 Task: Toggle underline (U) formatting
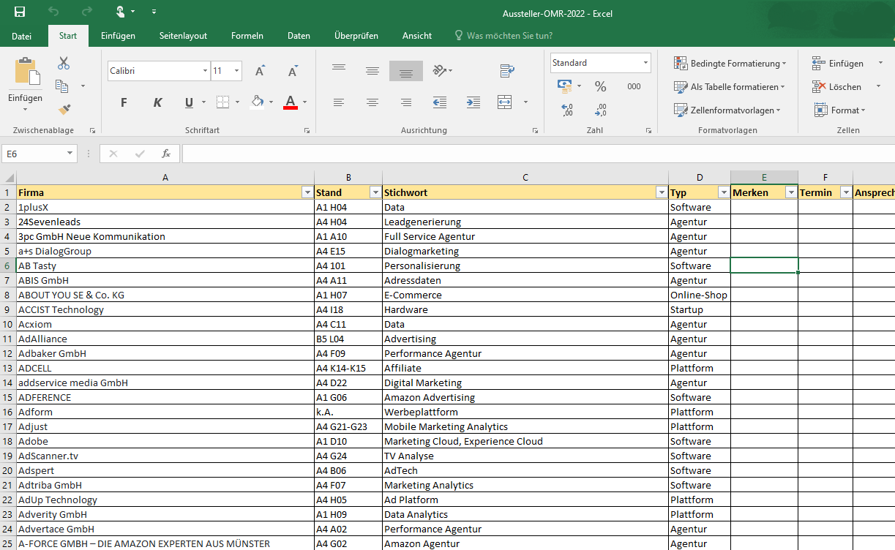point(190,102)
